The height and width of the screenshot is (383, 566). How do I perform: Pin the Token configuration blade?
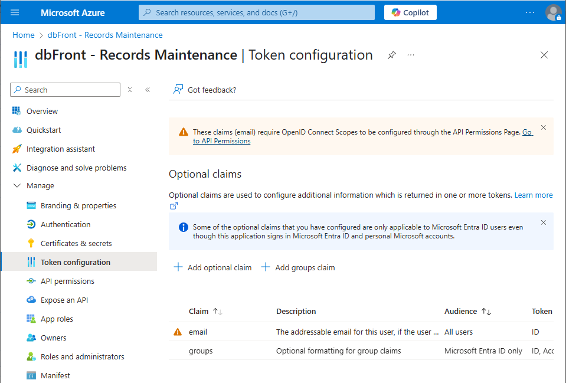tap(392, 55)
